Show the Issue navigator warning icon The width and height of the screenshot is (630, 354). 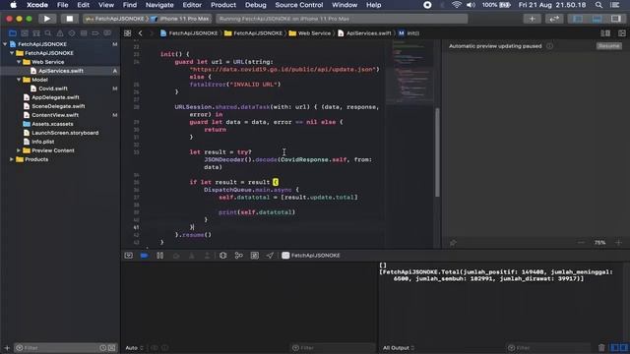tap(60, 33)
